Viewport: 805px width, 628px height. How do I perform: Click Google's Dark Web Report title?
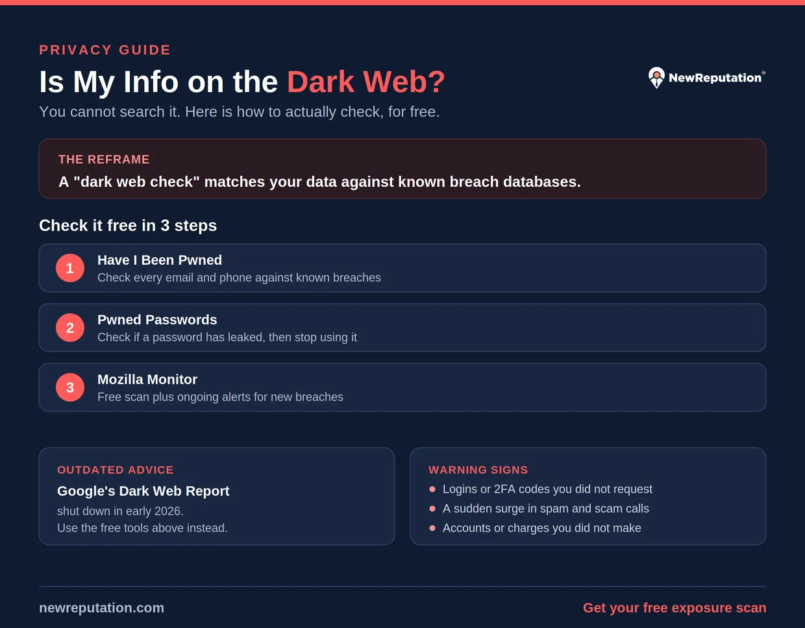click(143, 491)
